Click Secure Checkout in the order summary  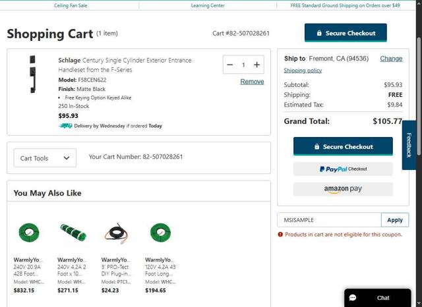click(343, 146)
